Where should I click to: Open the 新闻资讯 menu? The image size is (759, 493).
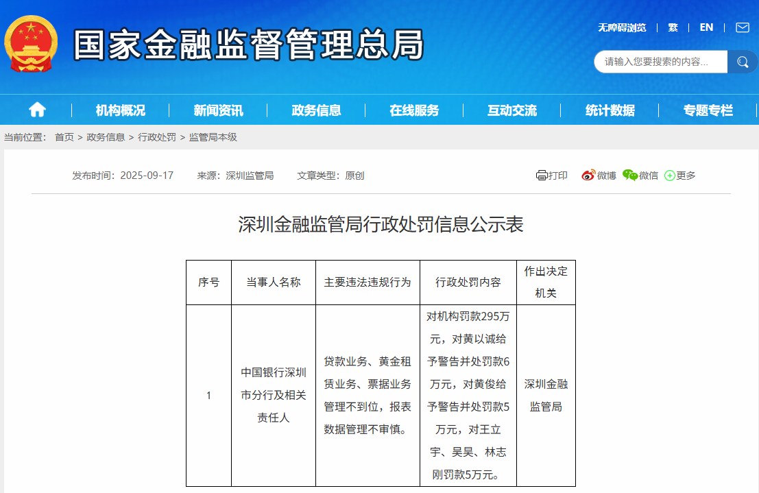(217, 110)
